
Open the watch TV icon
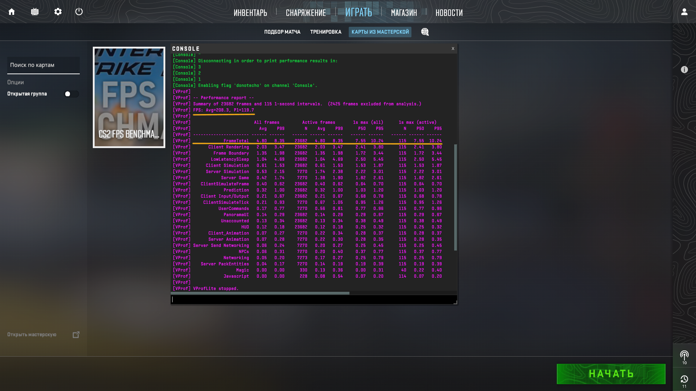[35, 12]
